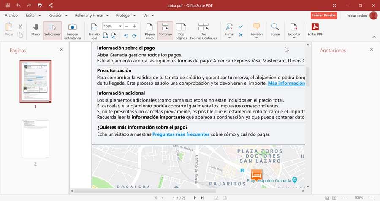
Task: Fit whole page icon
Action: pyautogui.click(x=114, y=35)
